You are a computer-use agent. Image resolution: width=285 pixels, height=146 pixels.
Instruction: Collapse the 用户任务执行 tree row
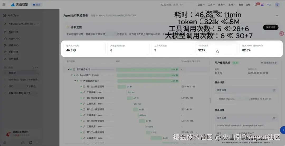click(x=68, y=69)
